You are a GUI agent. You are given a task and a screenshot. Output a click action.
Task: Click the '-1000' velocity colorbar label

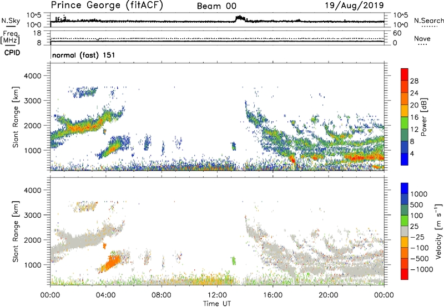click(421, 269)
